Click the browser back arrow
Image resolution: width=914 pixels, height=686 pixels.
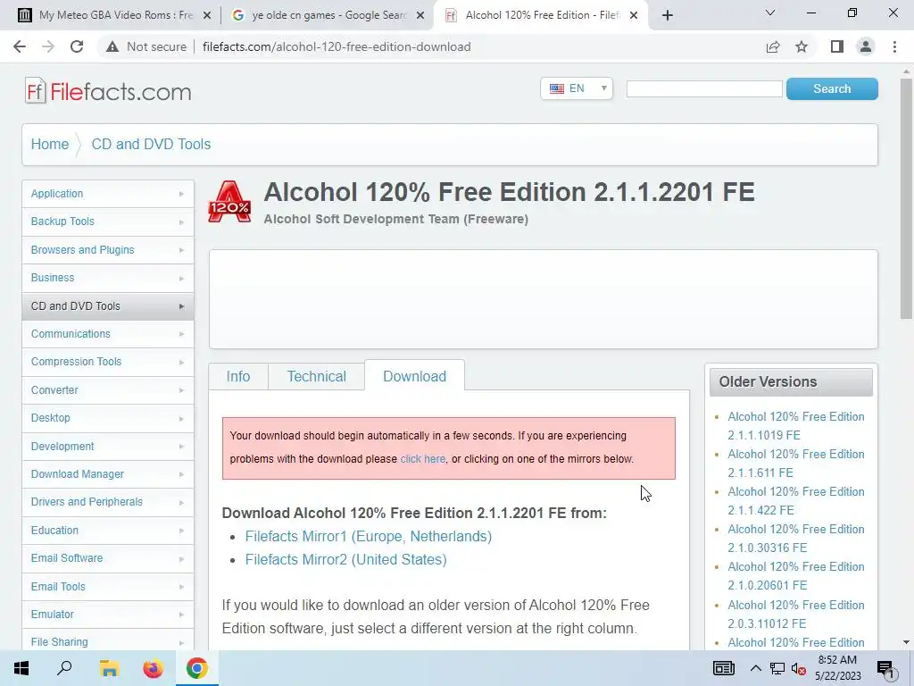coord(20,46)
